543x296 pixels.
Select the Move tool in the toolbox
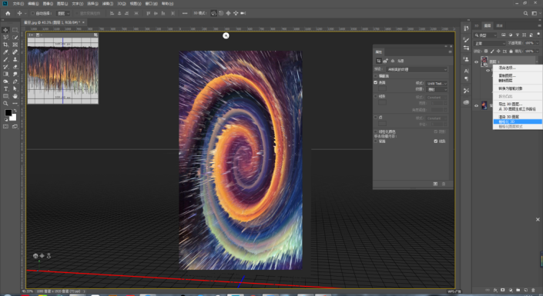5,30
